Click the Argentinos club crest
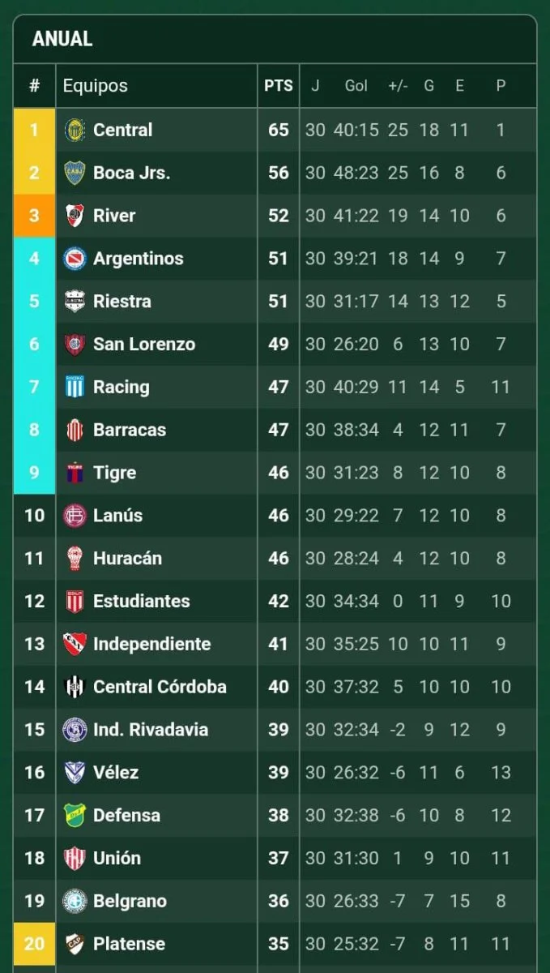 tap(75, 259)
